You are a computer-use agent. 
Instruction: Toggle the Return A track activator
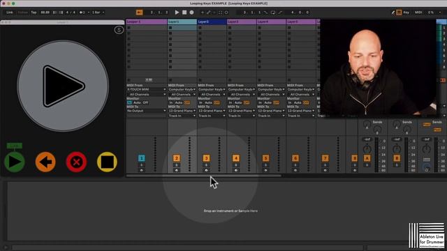click(x=367, y=158)
